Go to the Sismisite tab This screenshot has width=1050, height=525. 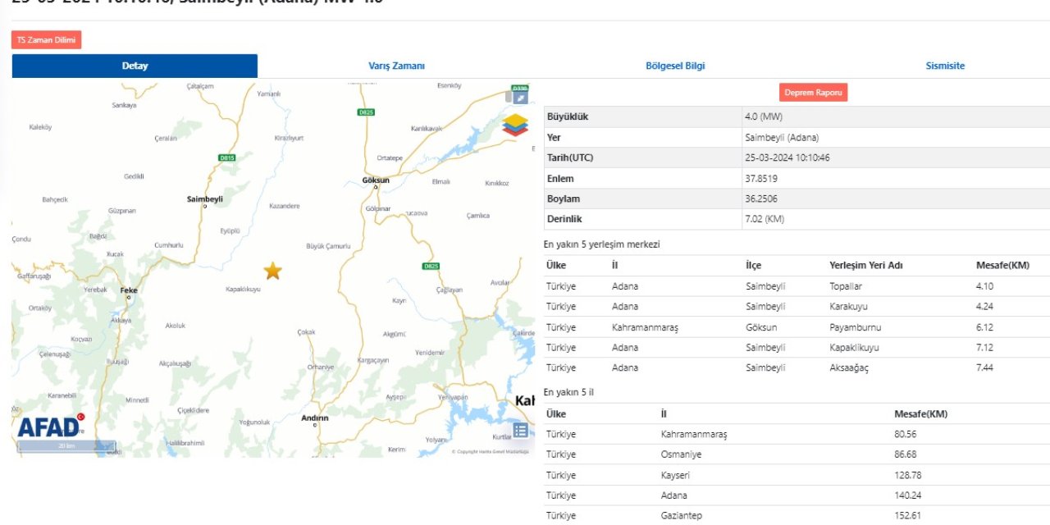click(x=945, y=66)
